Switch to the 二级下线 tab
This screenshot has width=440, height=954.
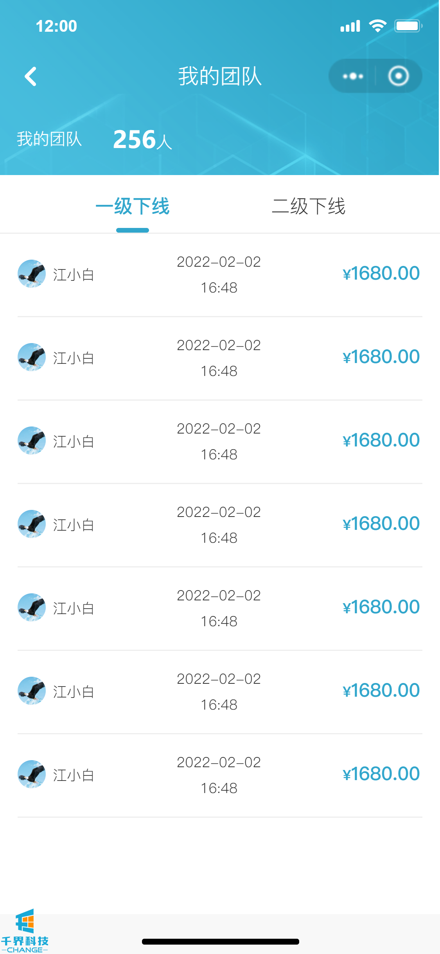pos(309,206)
